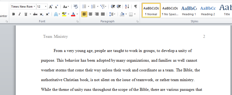The image size is (232, 95).
Task: Toggle Bold formatting
Action: (x=13, y=14)
